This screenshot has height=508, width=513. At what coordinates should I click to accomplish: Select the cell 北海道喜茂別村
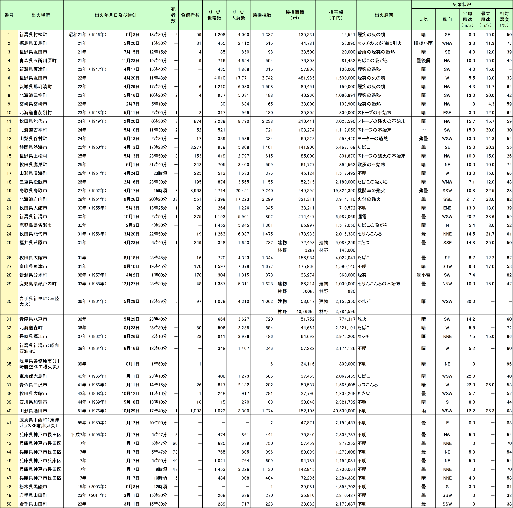[x=35, y=113]
